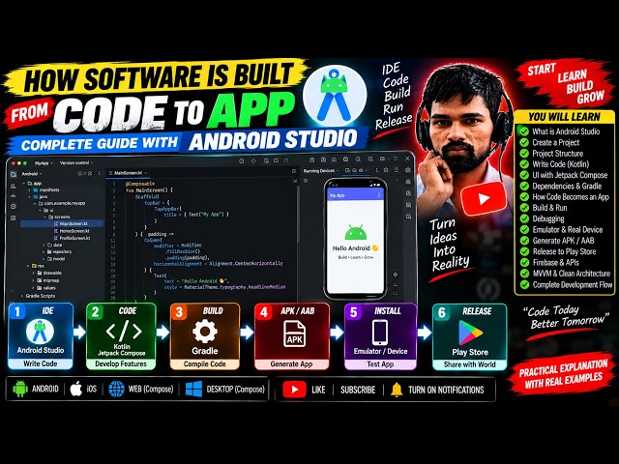Click the Write Code step label
The height and width of the screenshot is (464, 619).
(41, 363)
